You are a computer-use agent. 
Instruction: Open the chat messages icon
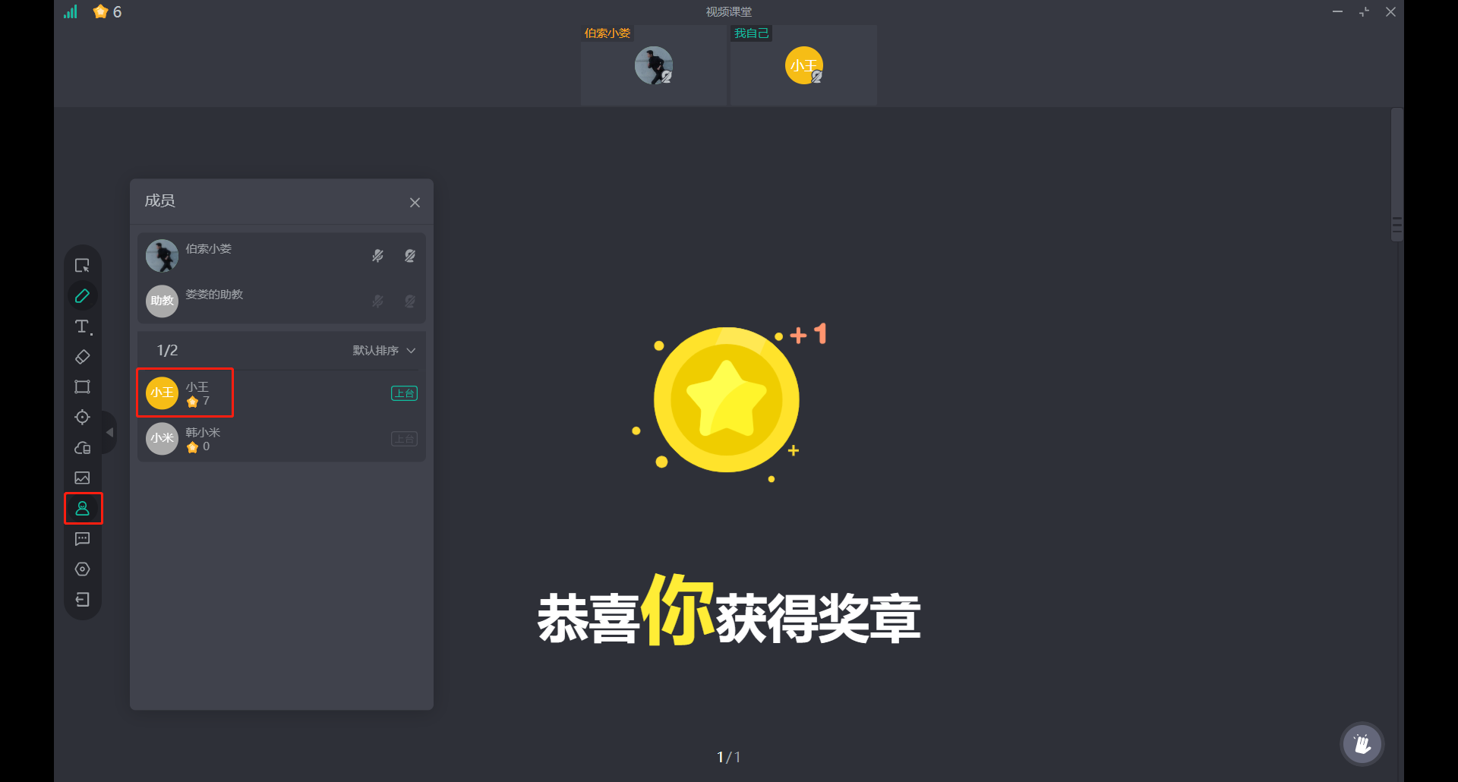click(83, 539)
